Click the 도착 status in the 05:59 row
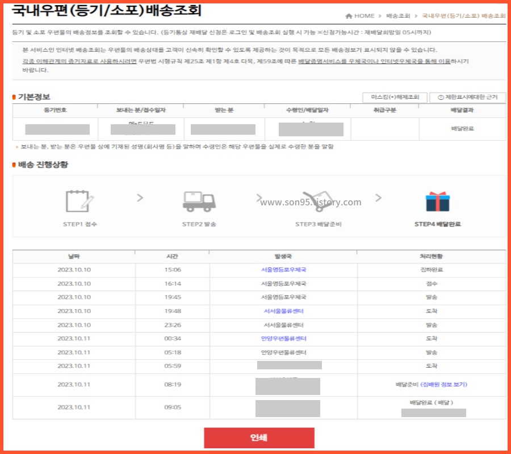 point(432,365)
